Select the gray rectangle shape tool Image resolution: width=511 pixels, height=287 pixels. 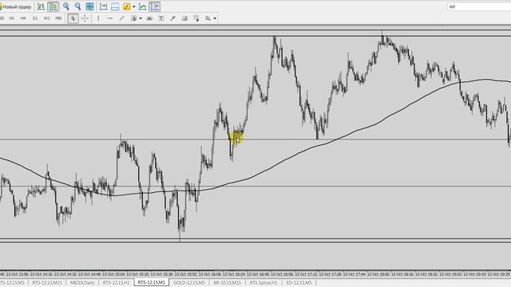184,18
